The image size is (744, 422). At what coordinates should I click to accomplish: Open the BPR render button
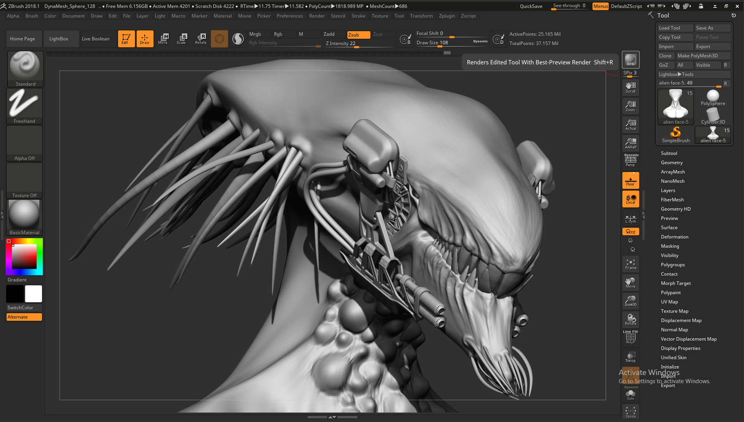[630, 59]
